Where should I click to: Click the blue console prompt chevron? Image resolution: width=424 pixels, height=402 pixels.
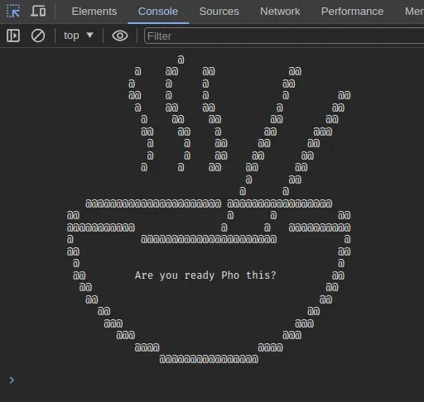tap(12, 380)
